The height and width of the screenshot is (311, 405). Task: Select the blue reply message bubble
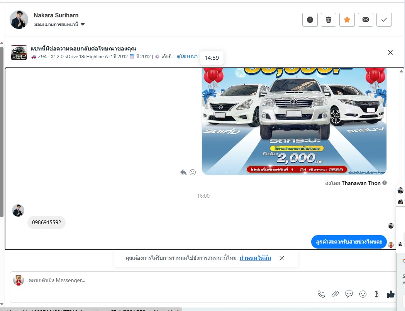[349, 242]
